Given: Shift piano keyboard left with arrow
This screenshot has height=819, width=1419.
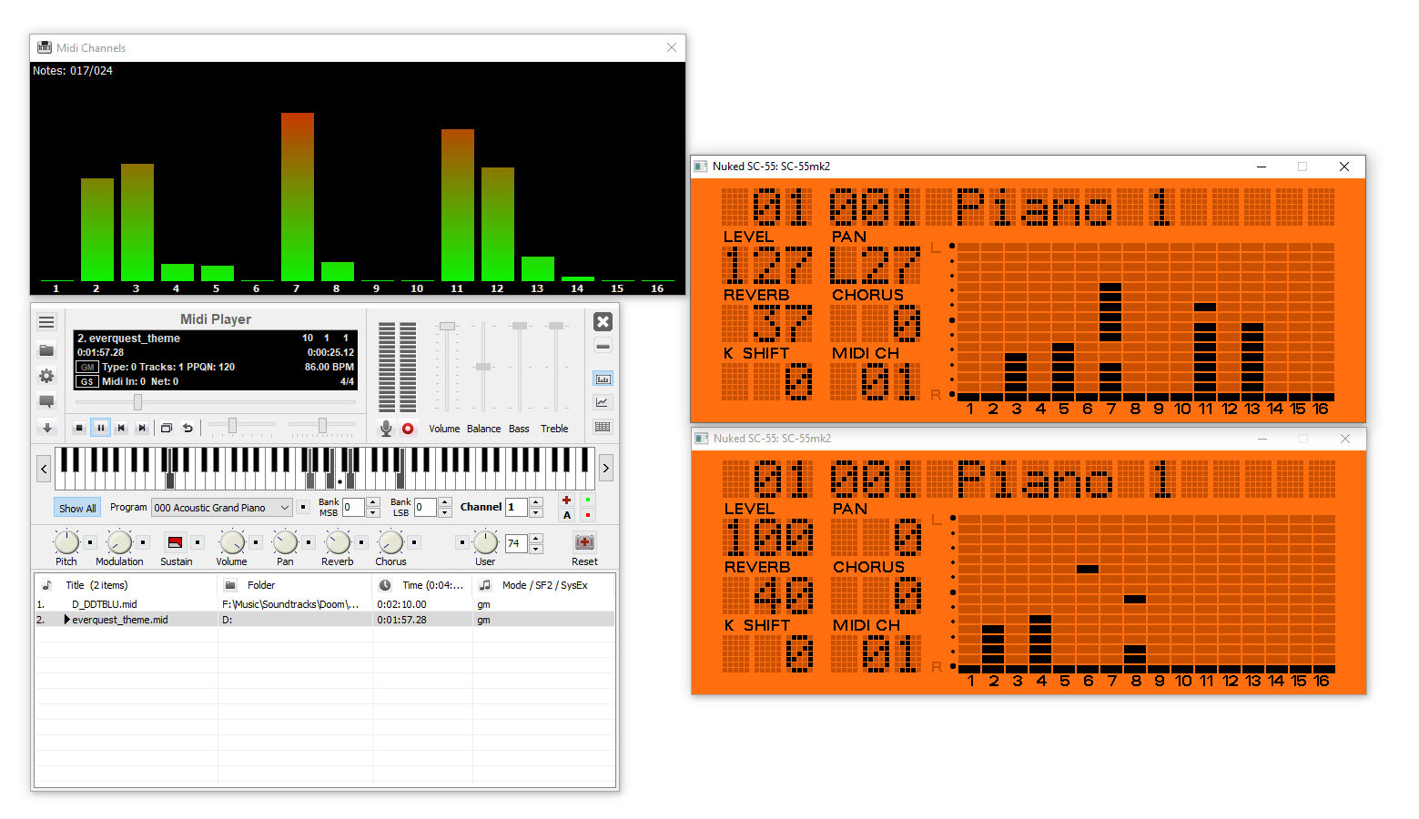Looking at the screenshot, I should 44,469.
